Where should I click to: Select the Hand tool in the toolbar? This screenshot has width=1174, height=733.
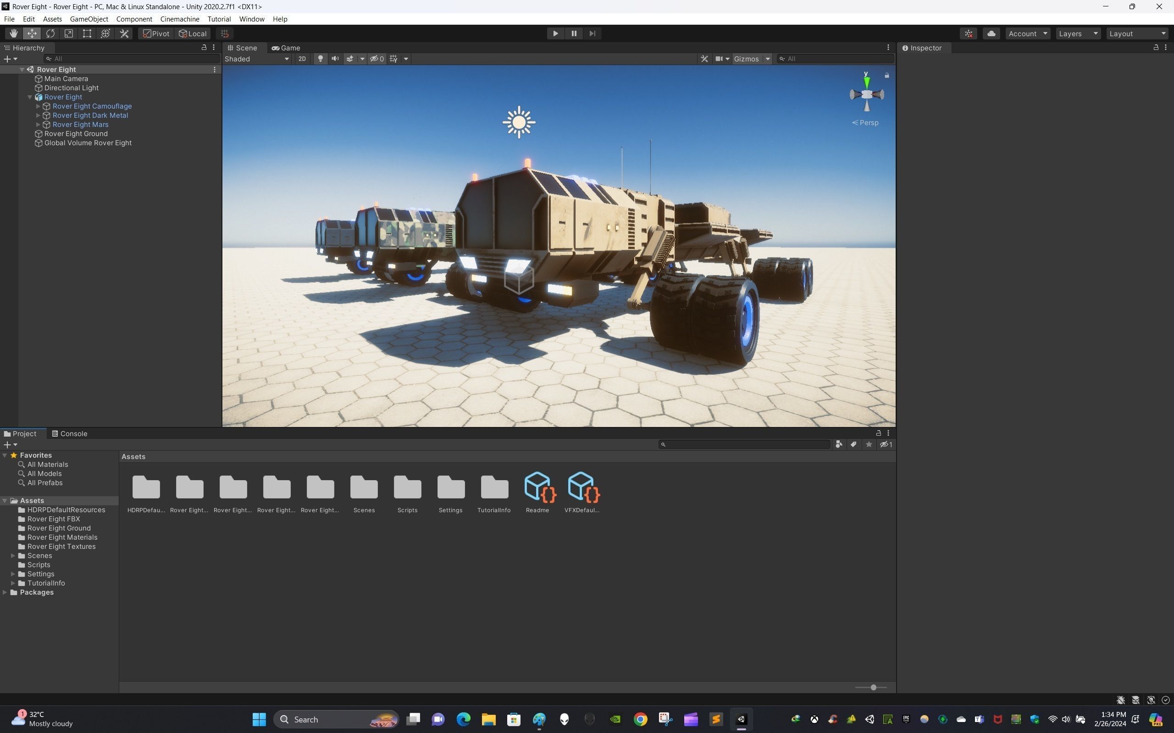(x=13, y=33)
